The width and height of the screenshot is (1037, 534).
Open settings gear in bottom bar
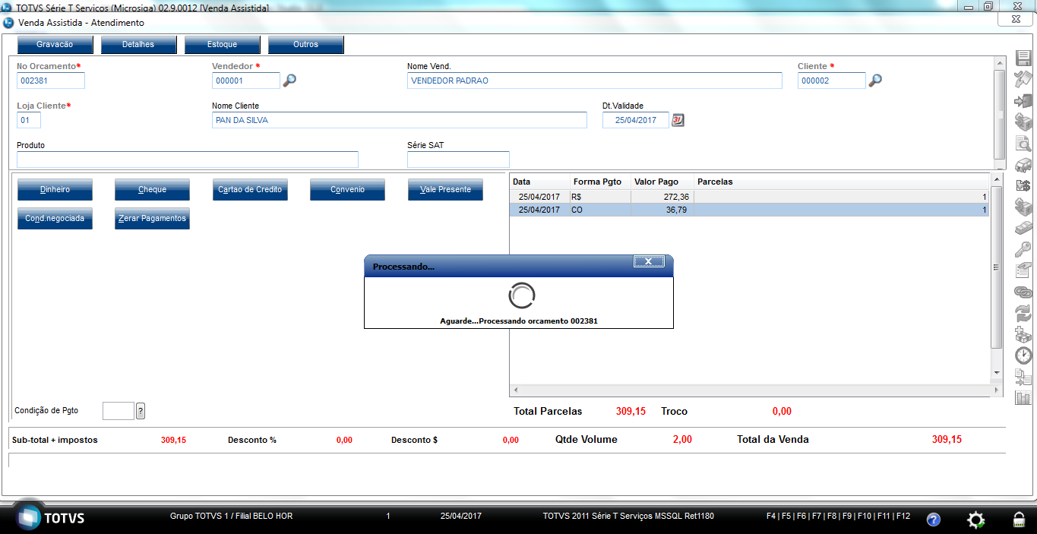pyautogui.click(x=975, y=520)
